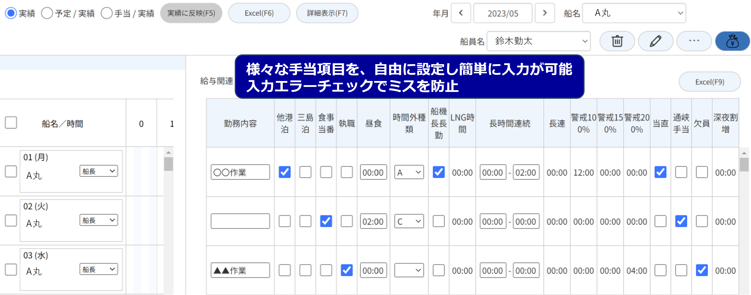Open the 時間外種類 dropdown showing A
751x295 pixels.
pyautogui.click(x=409, y=172)
